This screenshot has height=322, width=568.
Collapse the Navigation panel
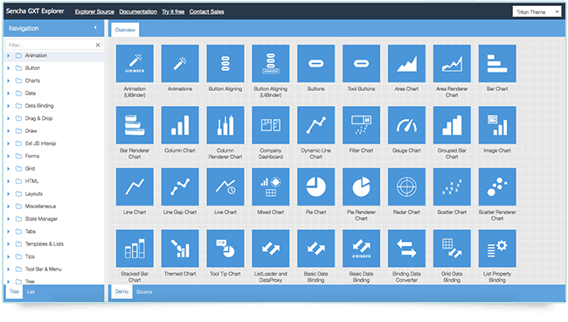tap(95, 27)
